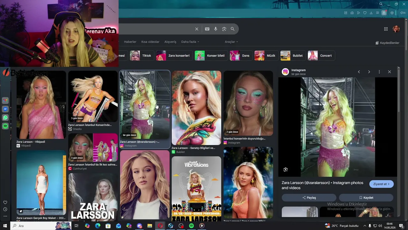Expand the 'Araçlar' tools dropdown
This screenshot has height=230, width=408.
231,42
